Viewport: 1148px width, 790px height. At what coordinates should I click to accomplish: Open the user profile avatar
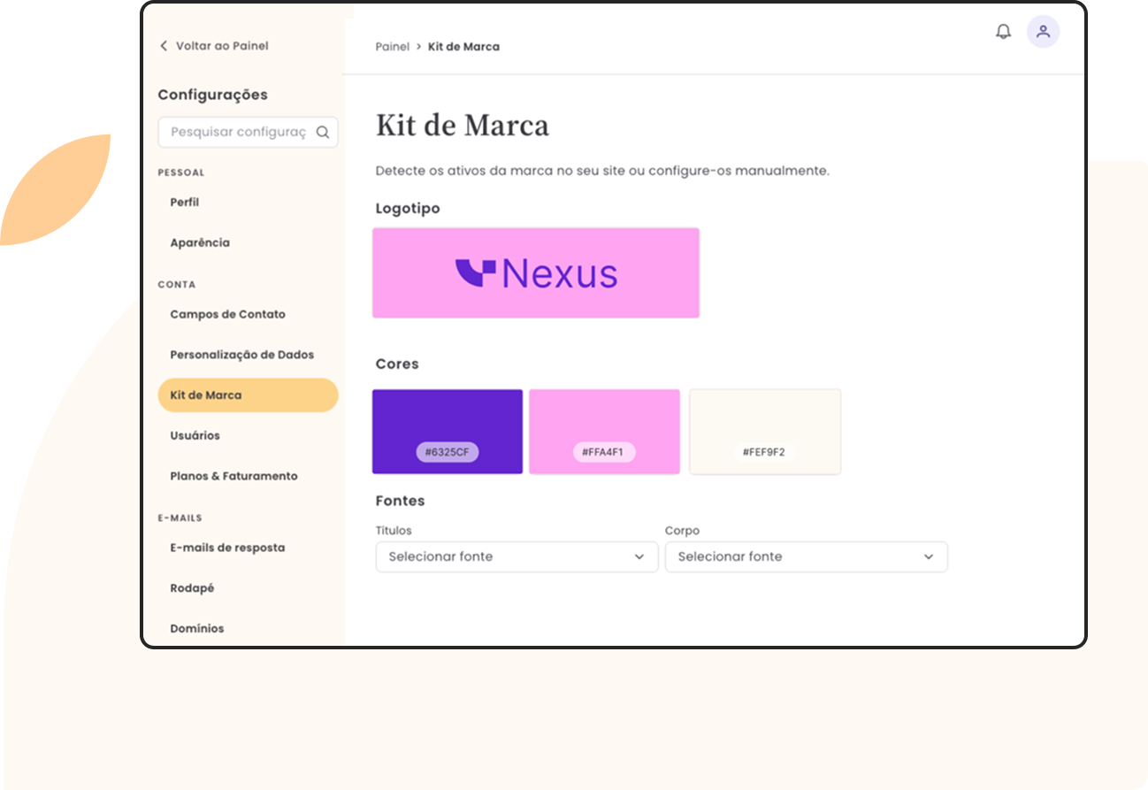coord(1043,32)
